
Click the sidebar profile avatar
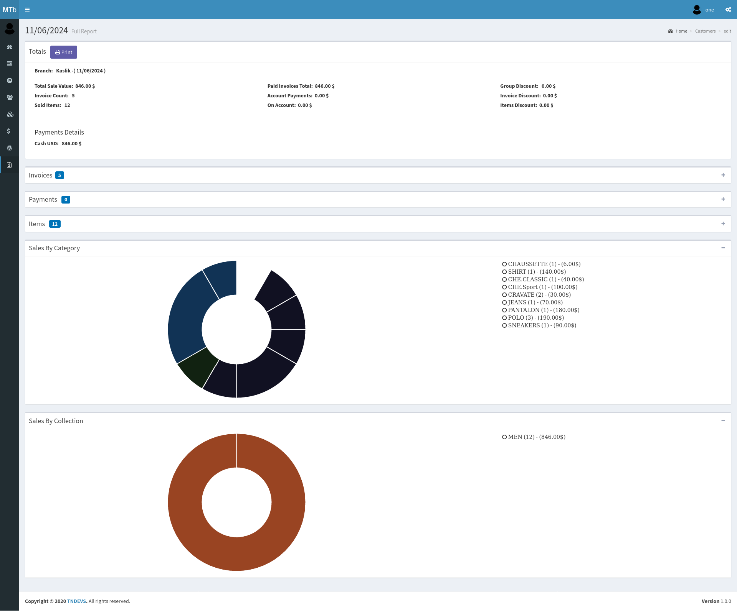10,29
